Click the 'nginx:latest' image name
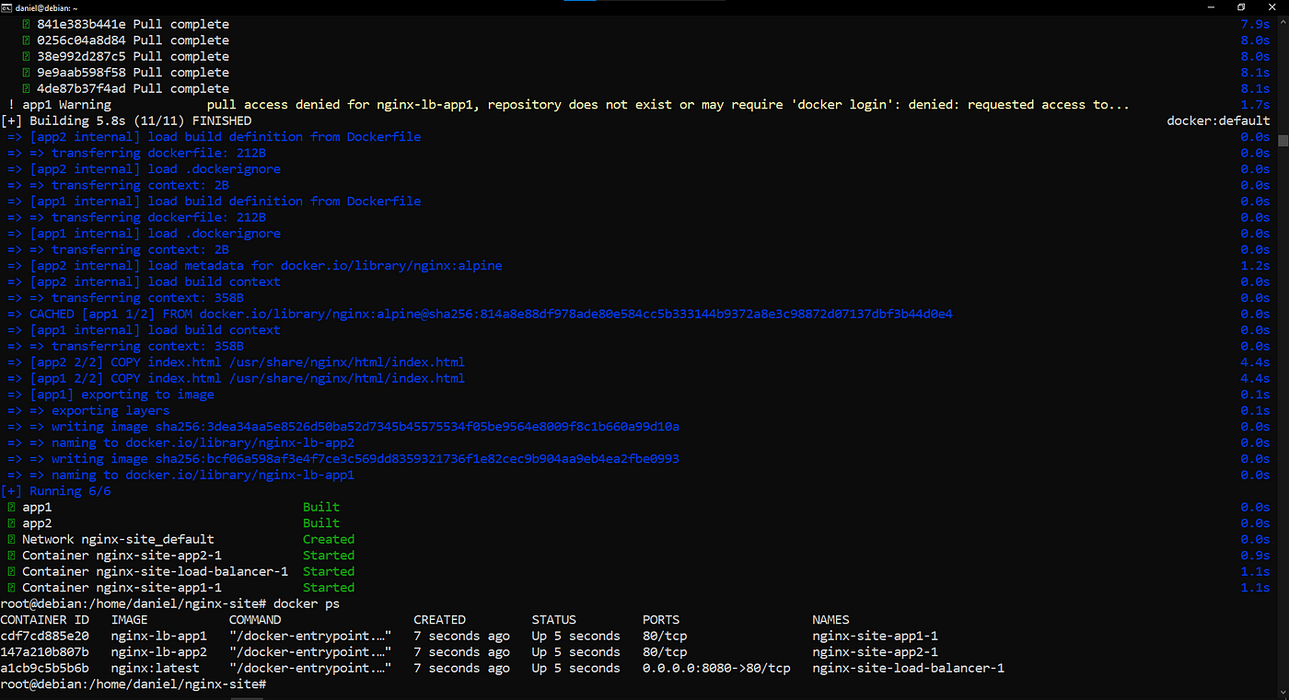Image resolution: width=1289 pixels, height=700 pixels. click(155, 668)
